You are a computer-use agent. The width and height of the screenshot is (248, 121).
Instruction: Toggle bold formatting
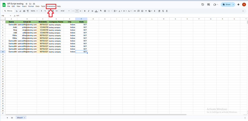[x=85, y=11]
